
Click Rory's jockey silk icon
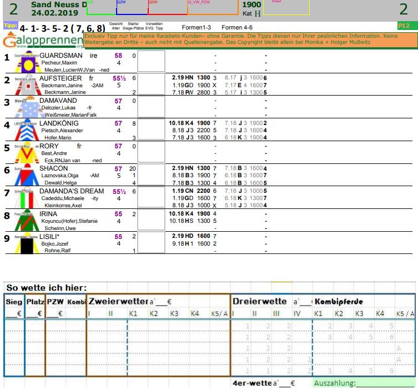[x=26, y=153]
